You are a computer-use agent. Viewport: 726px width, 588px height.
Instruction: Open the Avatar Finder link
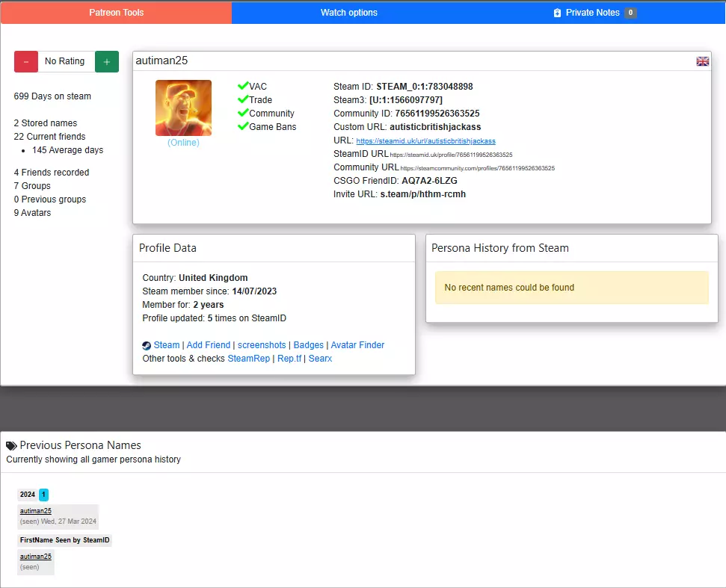coord(357,345)
